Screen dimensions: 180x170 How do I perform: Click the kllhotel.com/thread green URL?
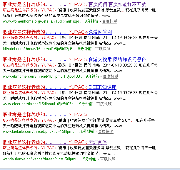[38, 49]
